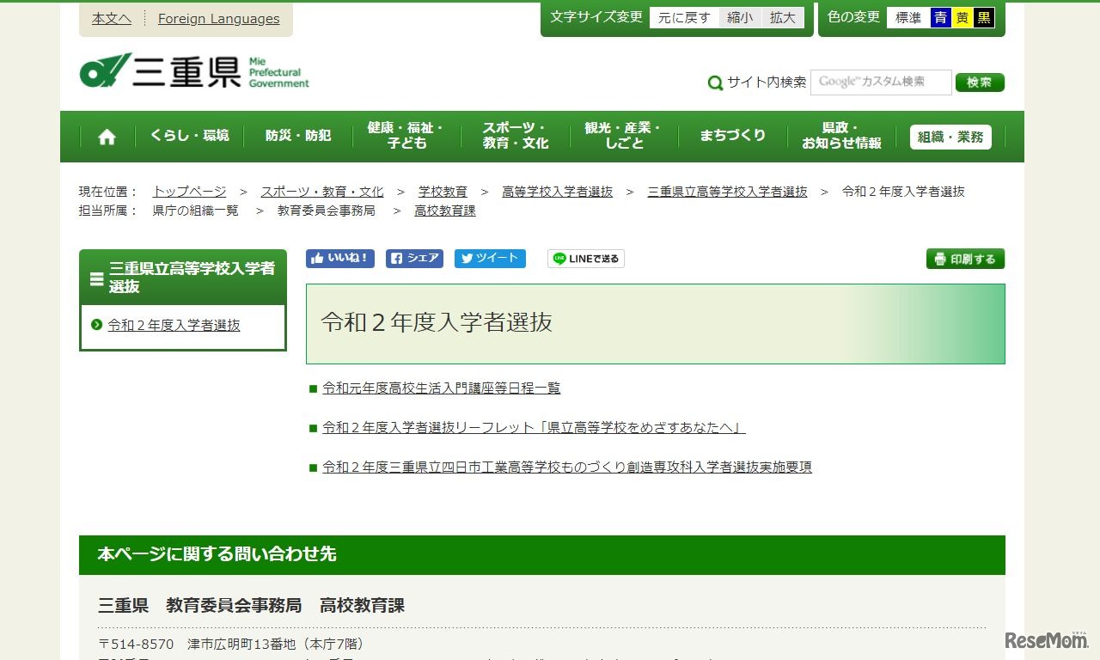Expand the sidebar hamburger menu icon

click(95, 278)
